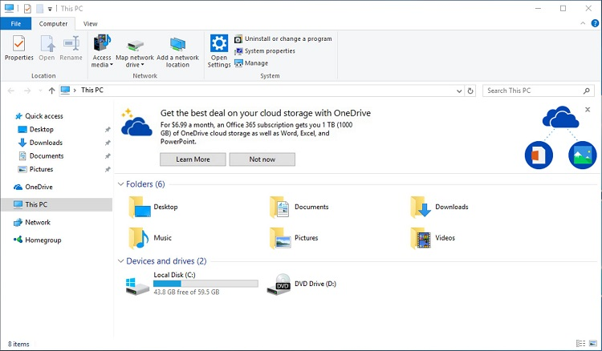The height and width of the screenshot is (351, 602).
Task: Collapse the ribbon with chevron
Action: click(x=583, y=23)
